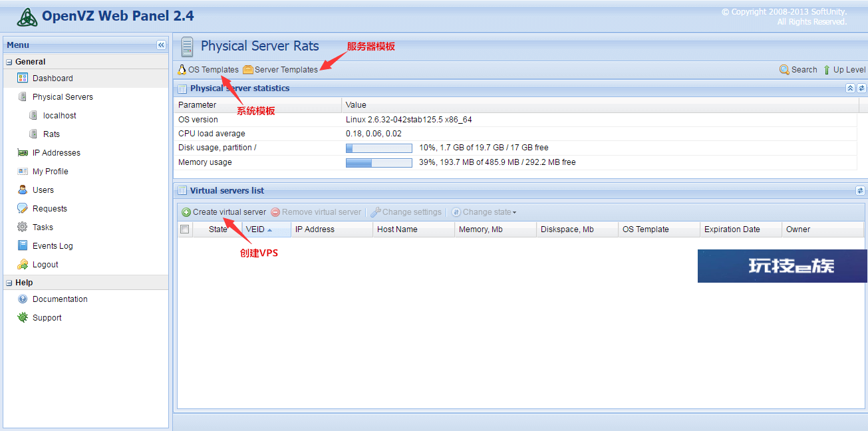Screen dimensions: 868x431
Task: Click Change settings
Action: [x=412, y=212]
